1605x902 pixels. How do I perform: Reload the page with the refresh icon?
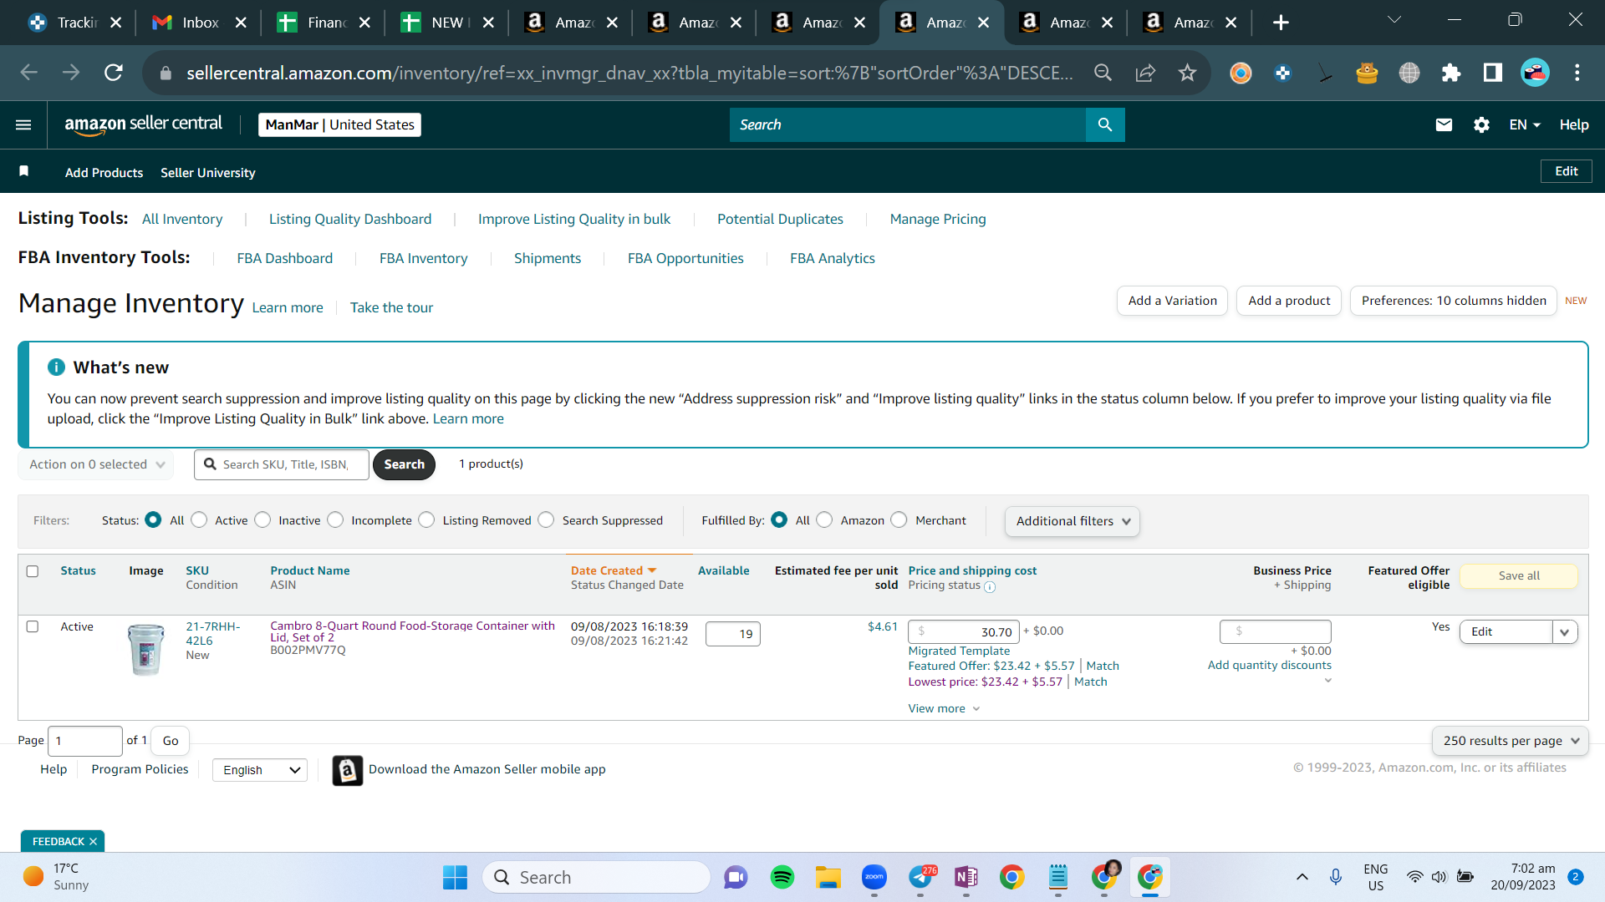pyautogui.click(x=114, y=73)
